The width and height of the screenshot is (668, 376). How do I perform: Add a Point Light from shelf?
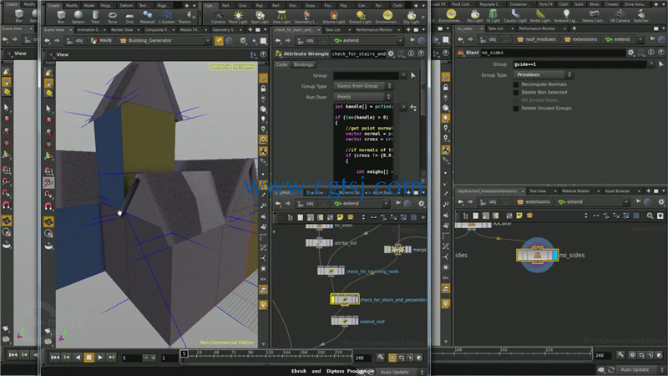pos(238,17)
